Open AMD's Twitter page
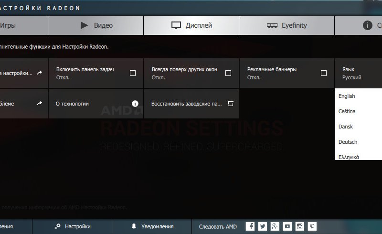382x234 pixels. point(262,226)
